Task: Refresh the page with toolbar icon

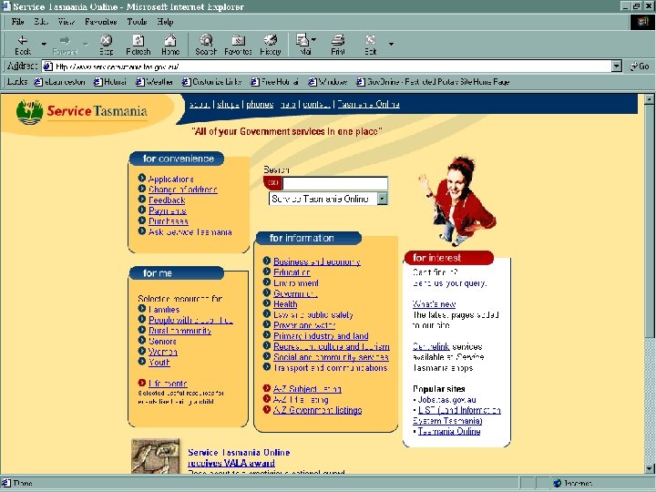Action: click(x=138, y=45)
